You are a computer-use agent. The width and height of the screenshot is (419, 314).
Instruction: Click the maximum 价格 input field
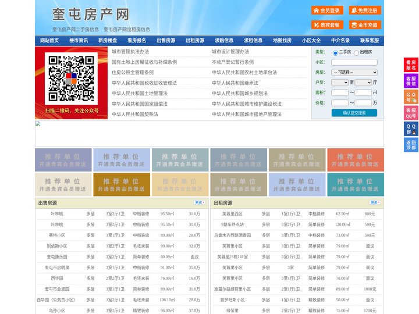[363, 103]
